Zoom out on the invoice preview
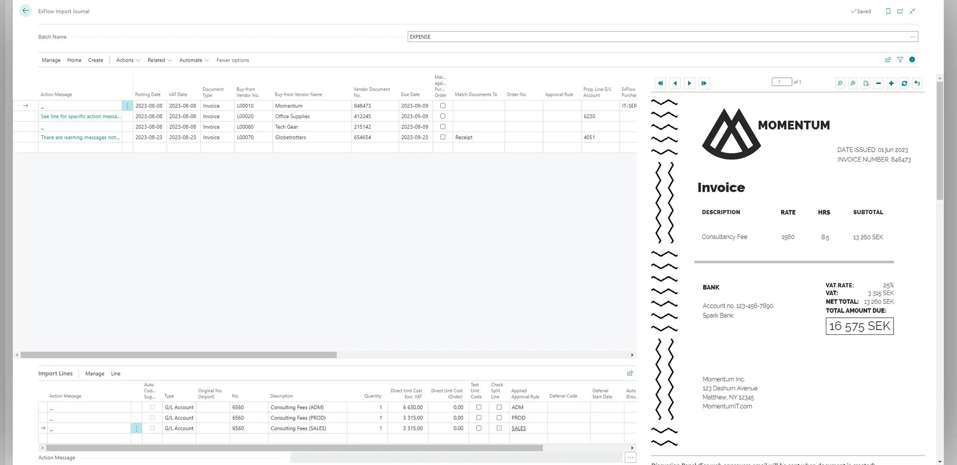This screenshot has height=465, width=957. [x=840, y=83]
